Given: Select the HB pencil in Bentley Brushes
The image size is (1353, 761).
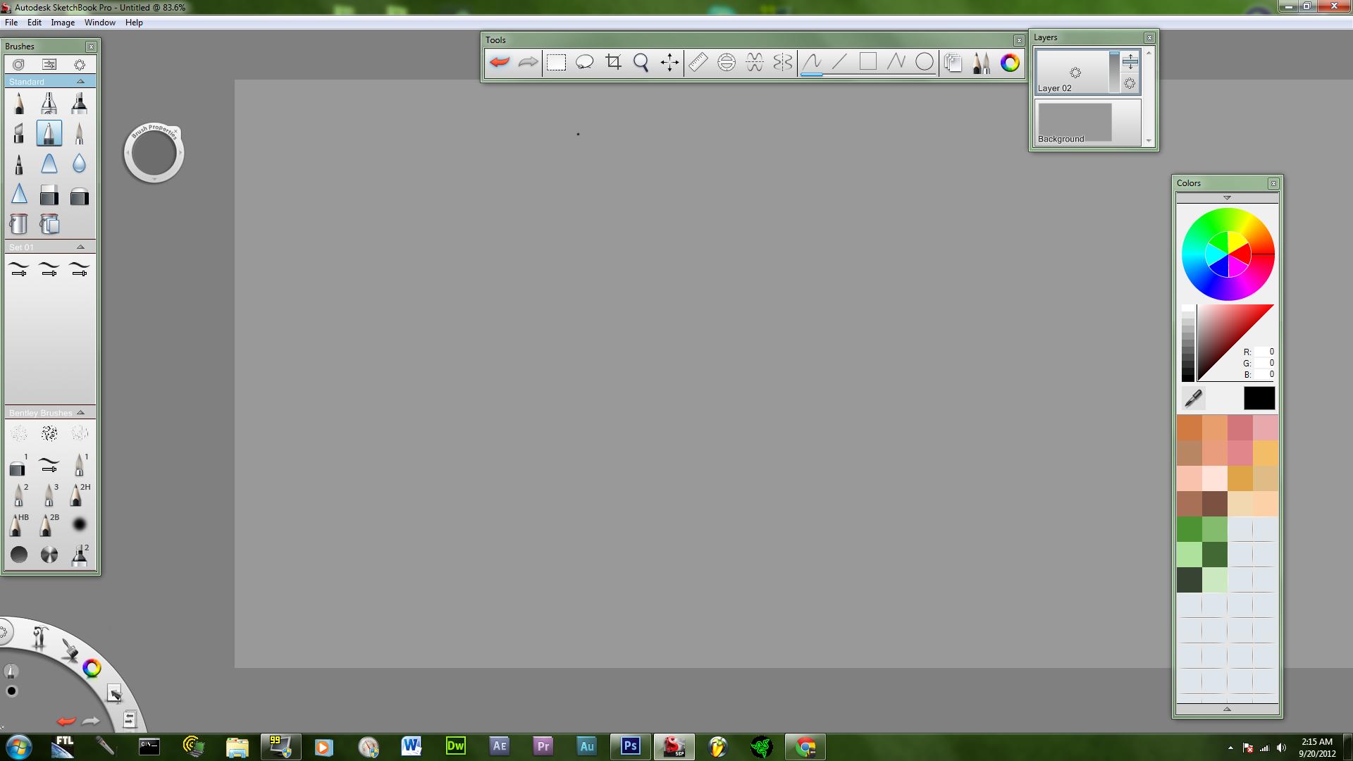Looking at the screenshot, I should [19, 525].
